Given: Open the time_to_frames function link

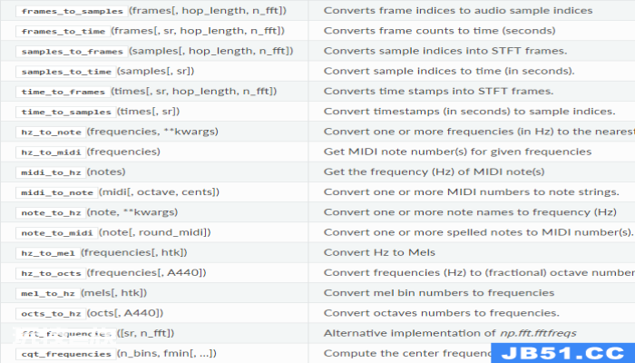Looking at the screenshot, I should (63, 92).
